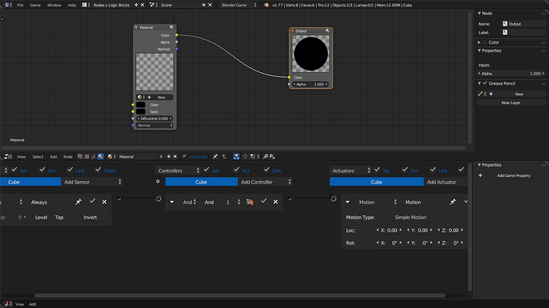Screen dimensions: 549x308
Task: Toggle sensors Sel checkbox
Action: (14, 169)
